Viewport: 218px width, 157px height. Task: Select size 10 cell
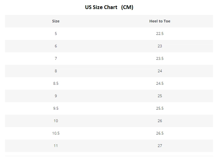(x=56, y=121)
